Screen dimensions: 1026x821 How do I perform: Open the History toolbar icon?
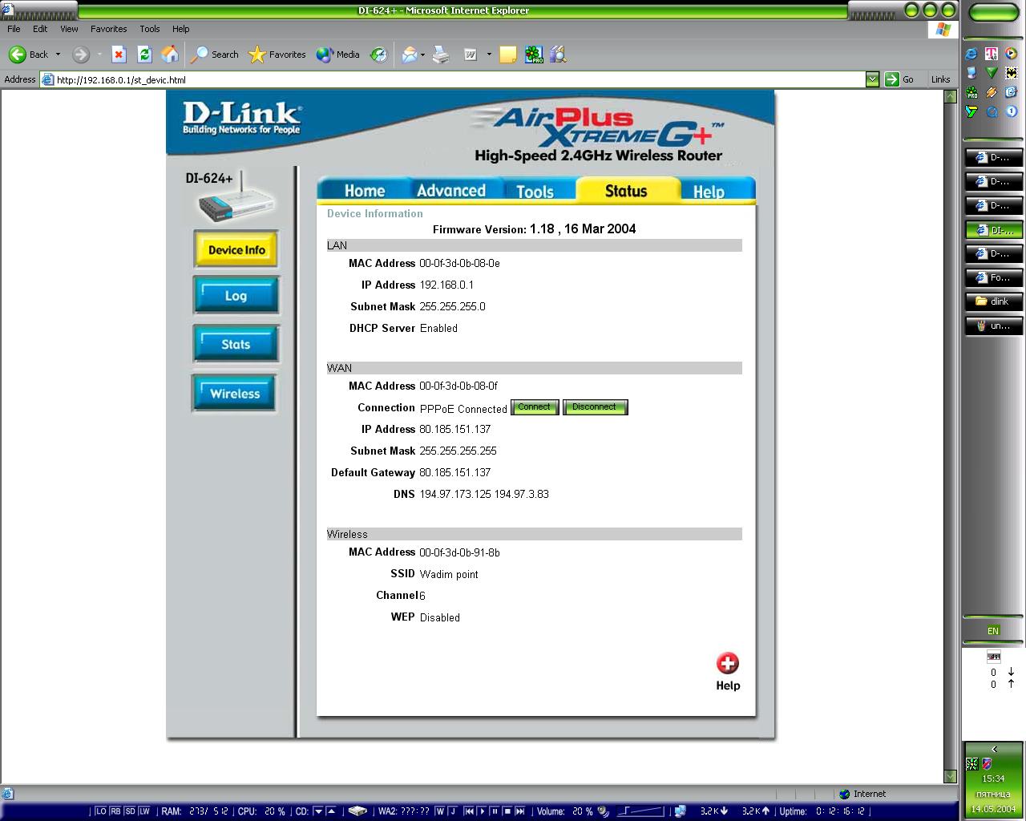[x=378, y=55]
